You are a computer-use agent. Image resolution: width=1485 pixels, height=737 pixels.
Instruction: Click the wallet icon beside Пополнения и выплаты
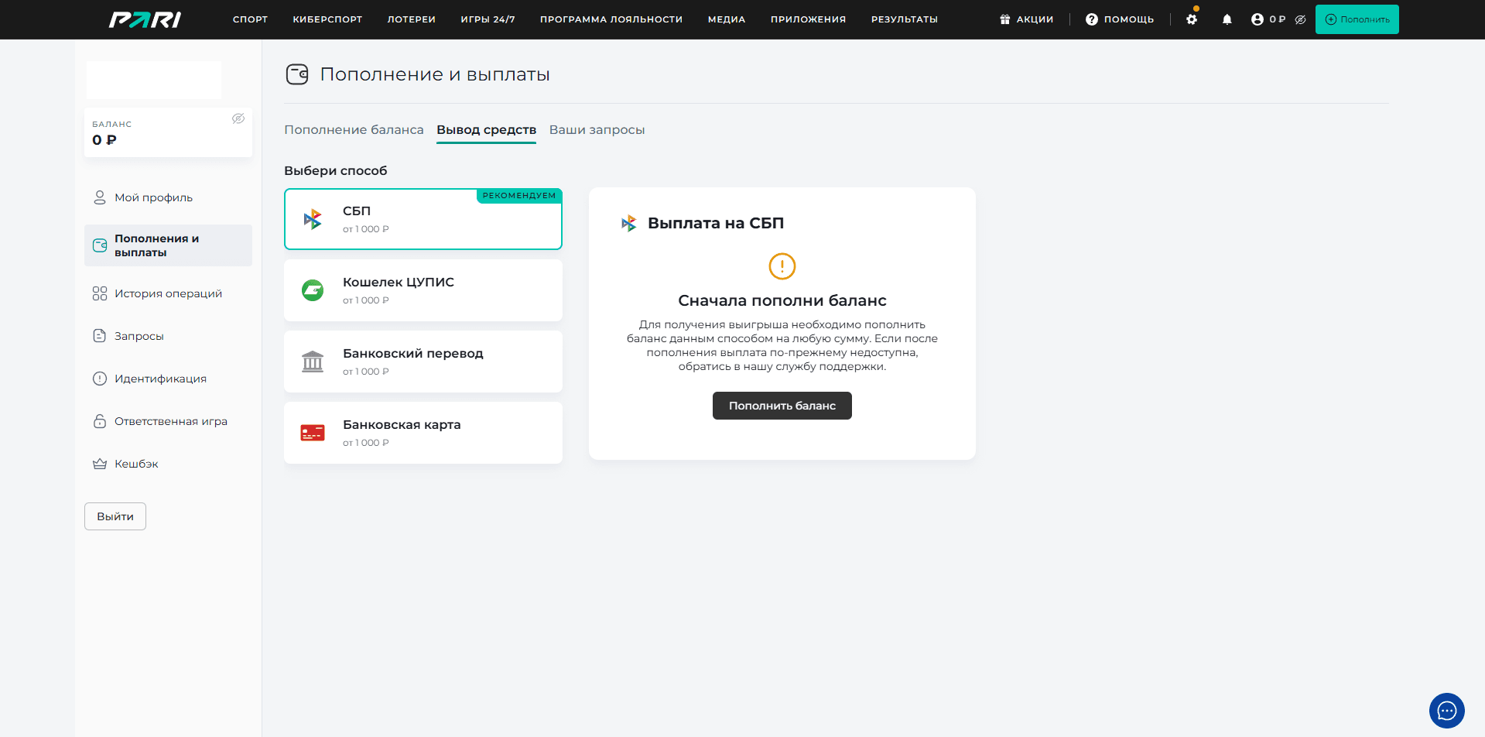[x=100, y=245]
